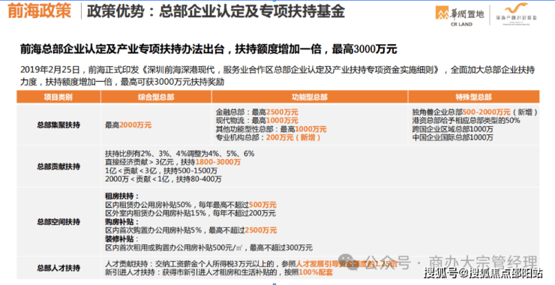The width and height of the screenshot is (555, 285).
Task: Select the 总部贡献扶持 row label
Action: coord(58,166)
